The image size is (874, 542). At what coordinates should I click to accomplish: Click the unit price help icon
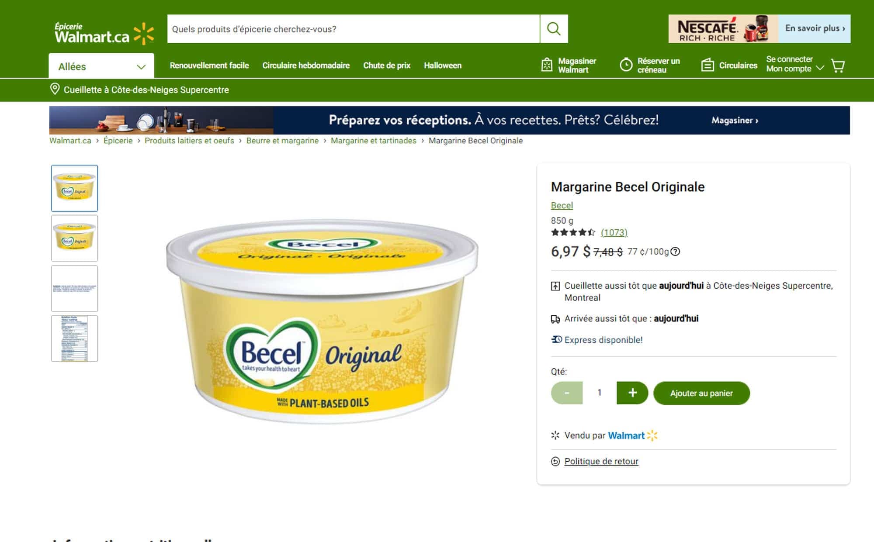click(675, 252)
